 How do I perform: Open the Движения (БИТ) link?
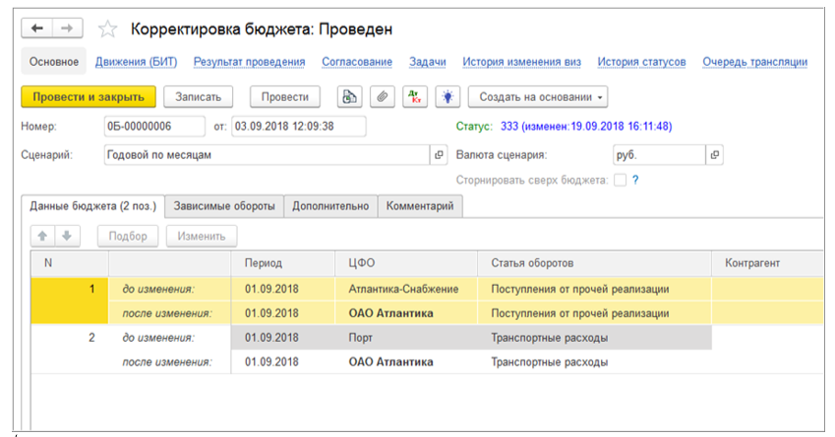tap(136, 62)
